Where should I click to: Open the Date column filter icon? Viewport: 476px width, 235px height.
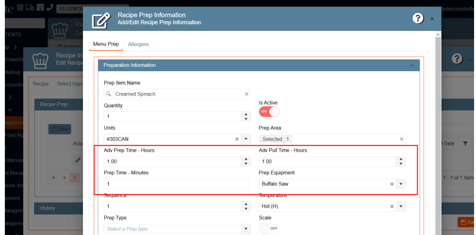pyautogui.click(x=465, y=143)
